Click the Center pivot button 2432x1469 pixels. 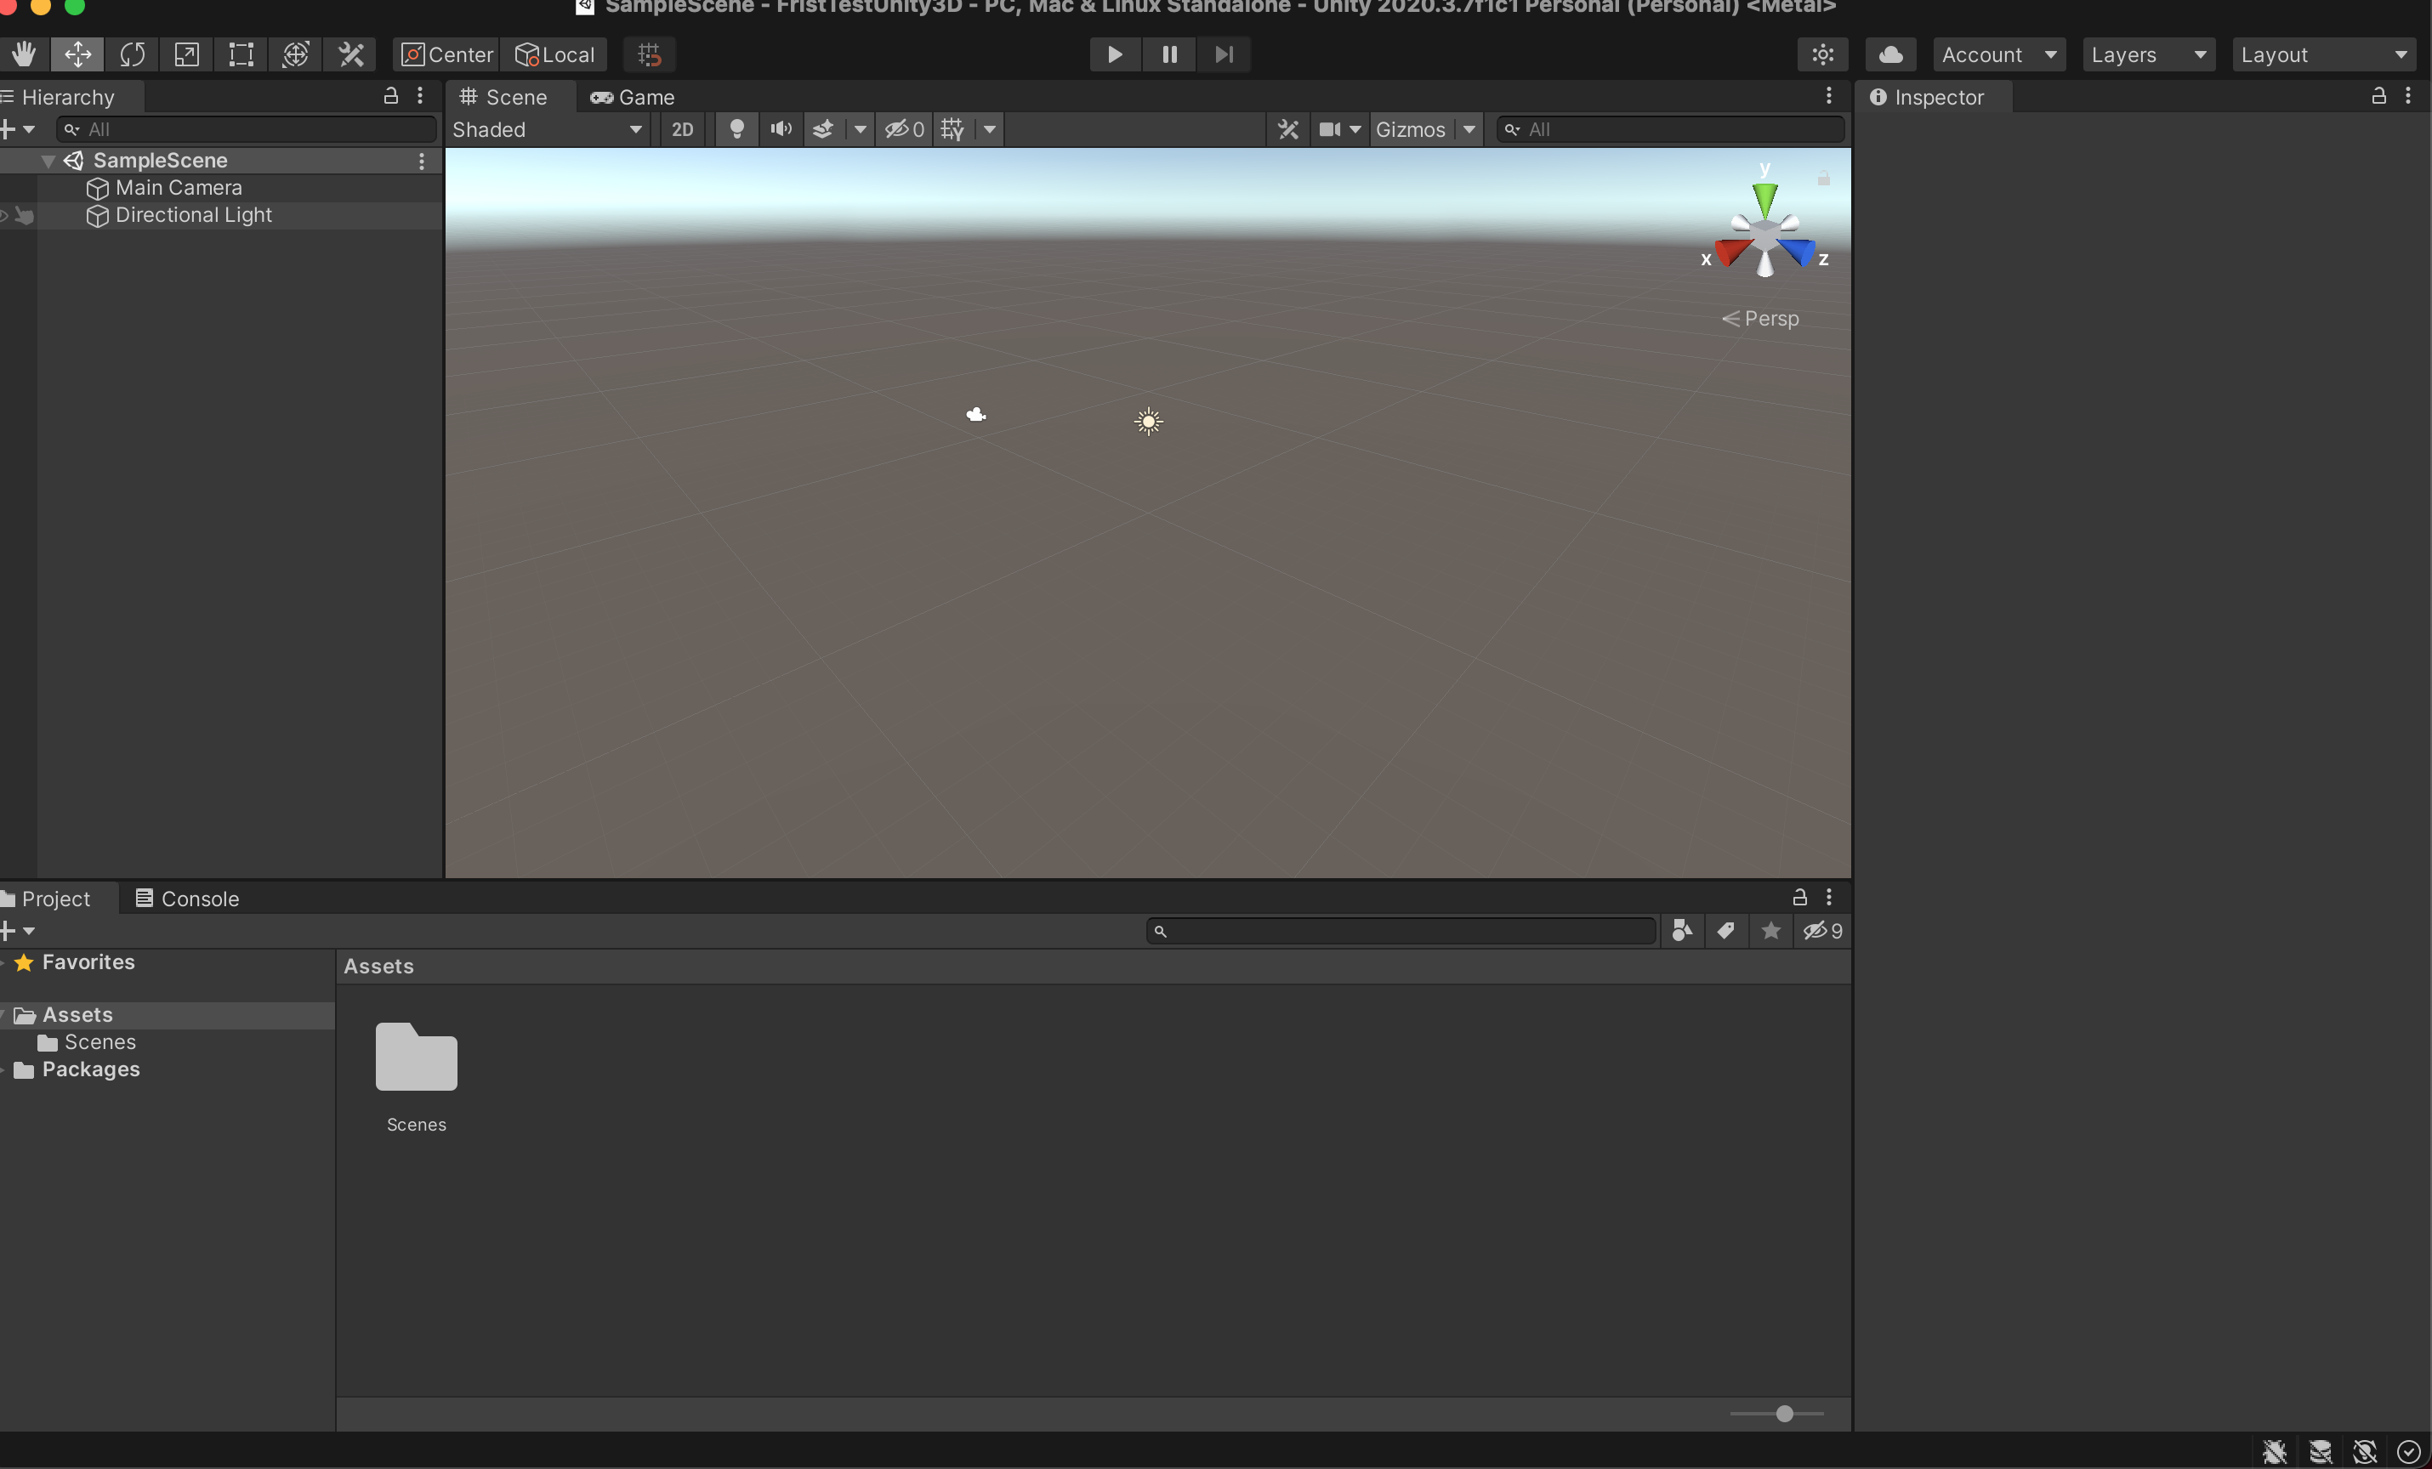click(x=447, y=54)
